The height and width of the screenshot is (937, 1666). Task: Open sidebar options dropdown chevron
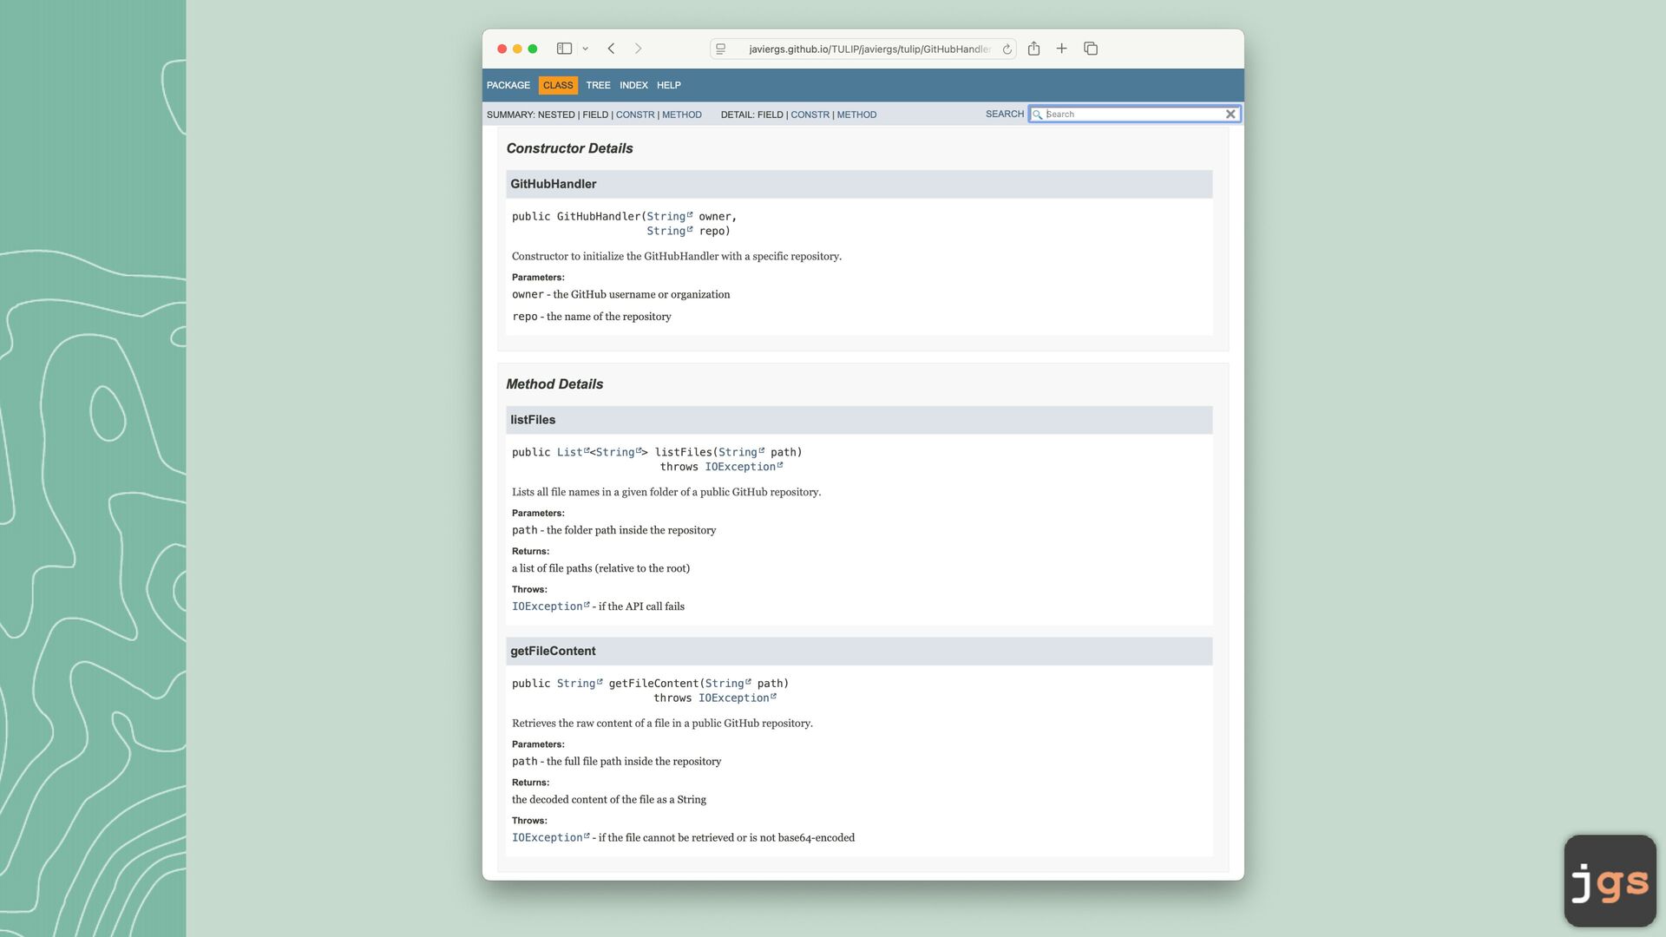[586, 49]
